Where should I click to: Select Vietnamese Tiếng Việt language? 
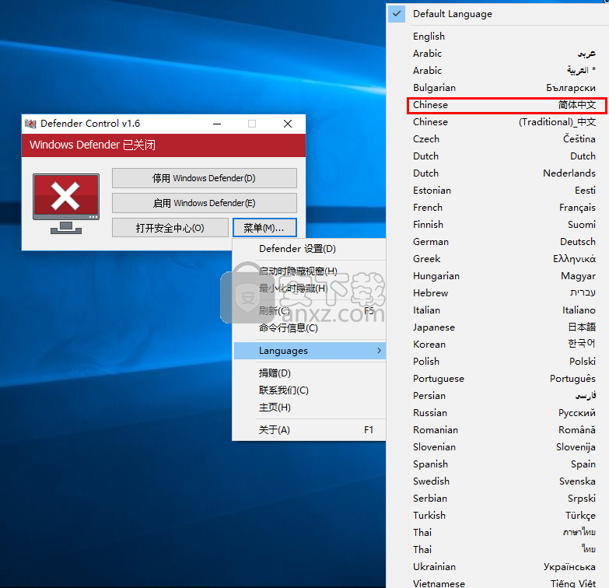(499, 583)
